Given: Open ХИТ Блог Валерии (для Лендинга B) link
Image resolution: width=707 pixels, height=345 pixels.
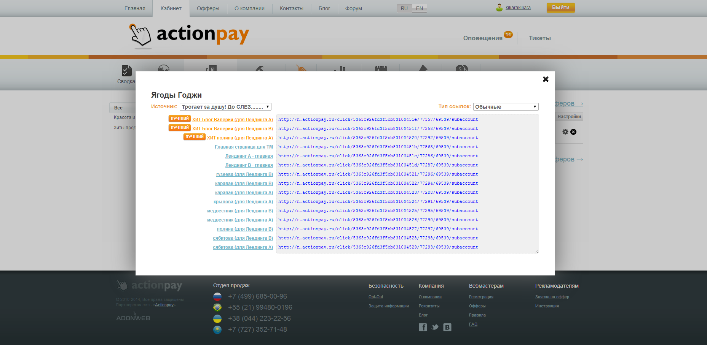Looking at the screenshot, I should (x=233, y=129).
